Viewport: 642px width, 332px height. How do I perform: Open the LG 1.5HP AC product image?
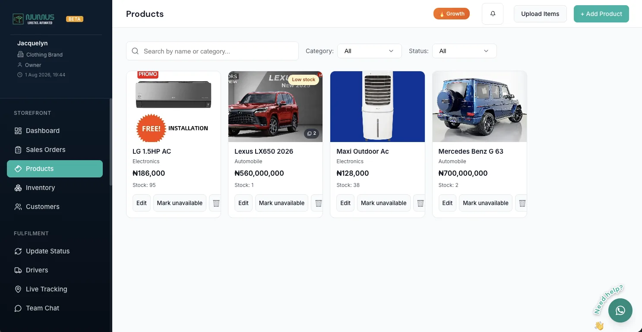click(174, 107)
